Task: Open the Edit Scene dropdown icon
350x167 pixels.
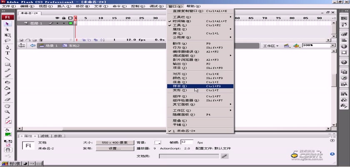Action: point(287,46)
